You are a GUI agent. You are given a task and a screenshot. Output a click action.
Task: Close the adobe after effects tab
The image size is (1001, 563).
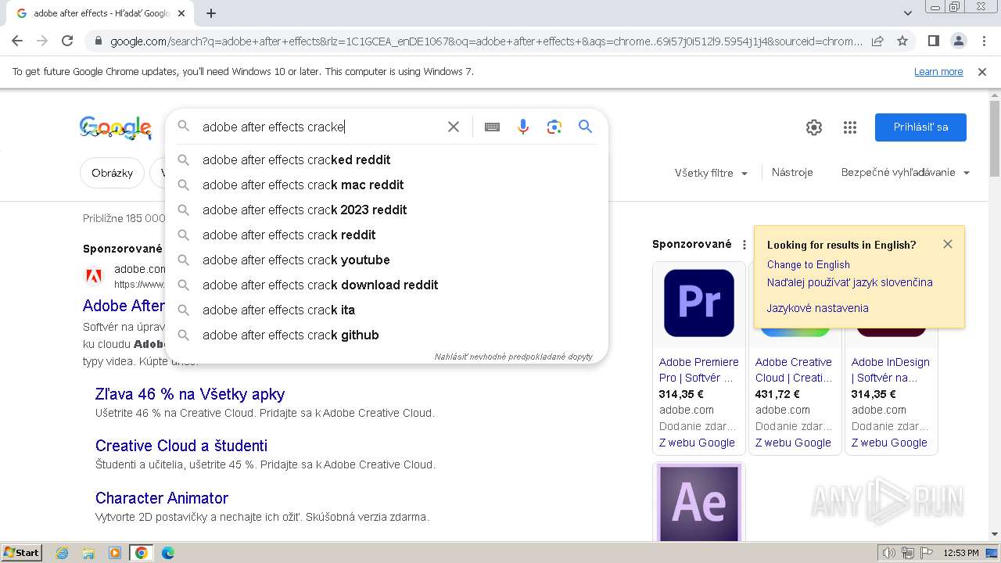[181, 13]
